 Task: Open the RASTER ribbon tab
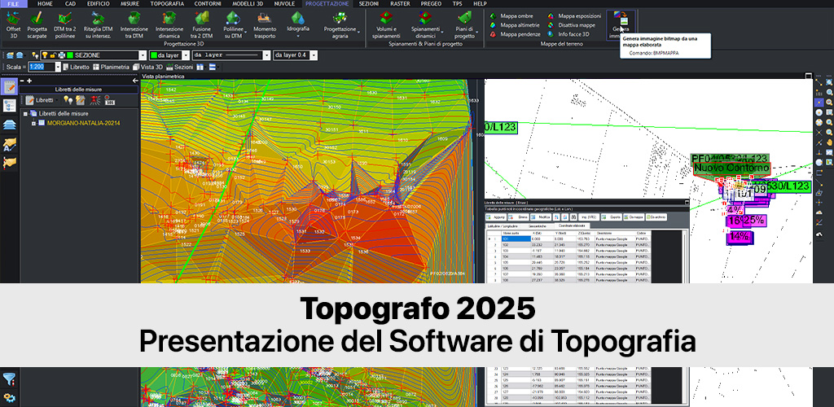(400, 3)
